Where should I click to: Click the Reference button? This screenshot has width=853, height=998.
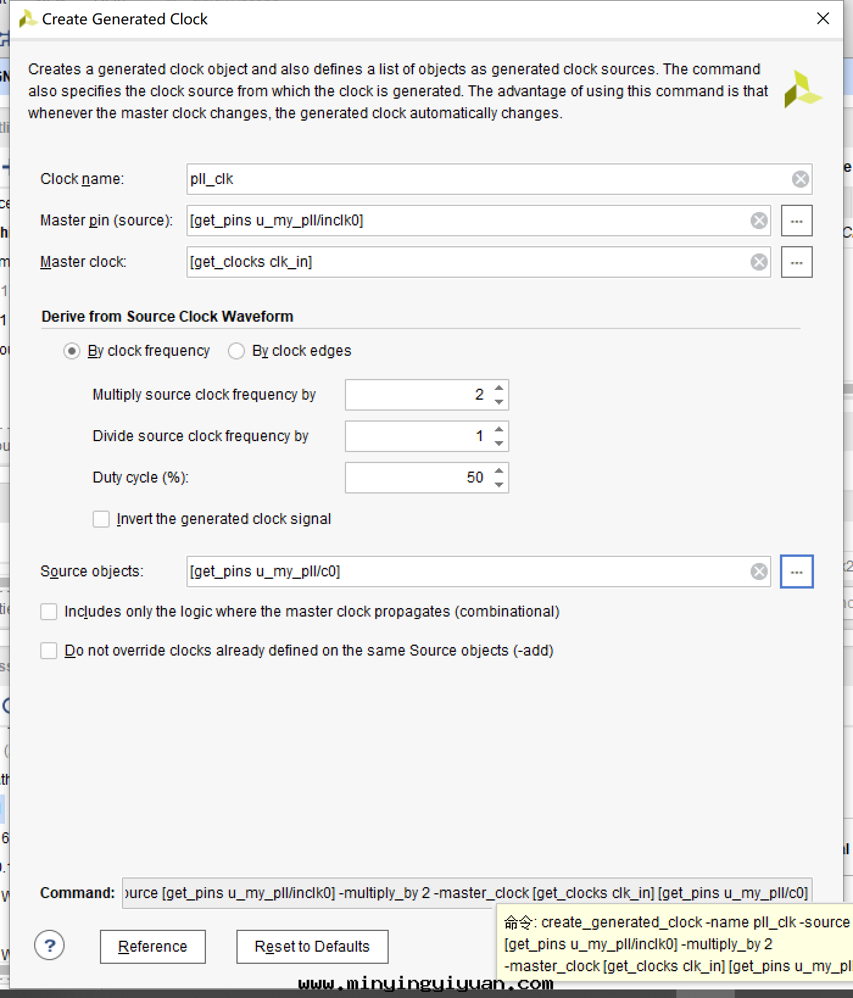(x=152, y=946)
